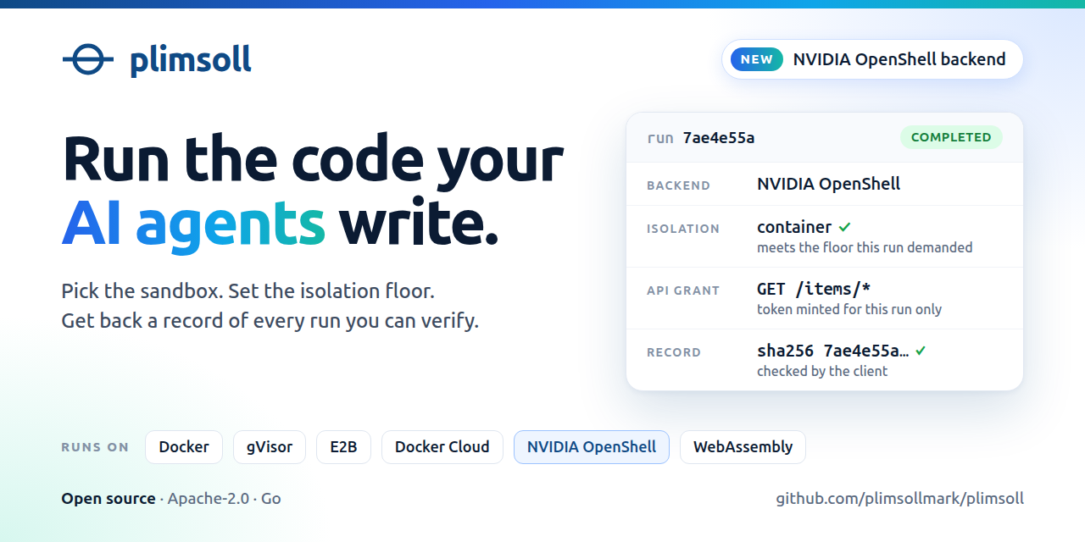This screenshot has height=542, width=1085.
Task: Click the ISOLATION row label
Action: tap(683, 229)
